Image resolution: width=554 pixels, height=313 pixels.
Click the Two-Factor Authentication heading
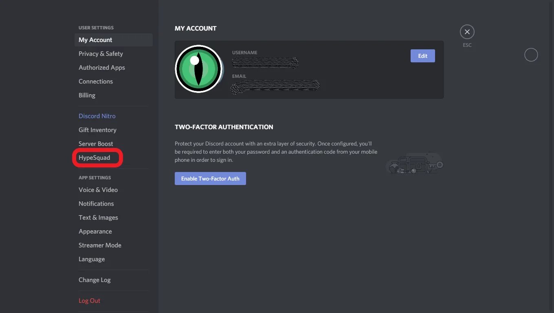[x=224, y=127]
